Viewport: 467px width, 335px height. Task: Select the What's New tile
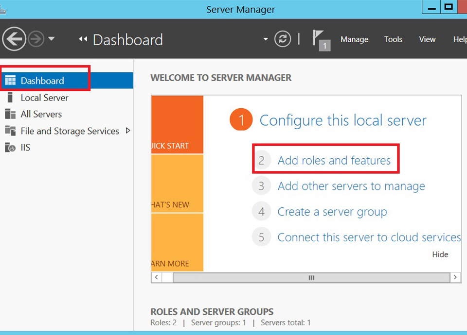point(177,184)
